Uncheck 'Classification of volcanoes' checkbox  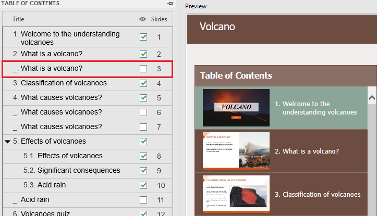[x=143, y=83]
